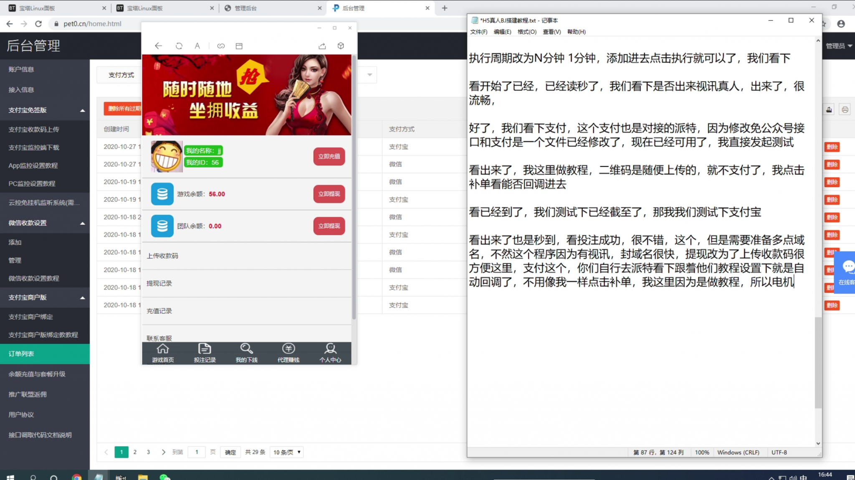The width and height of the screenshot is (855, 480).
Task: Click the 立即充值 button
Action: (x=329, y=156)
